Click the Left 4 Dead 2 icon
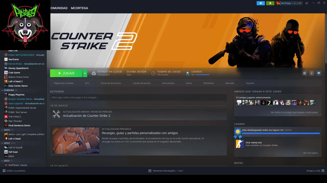Screen dimensions: 327x183 click(x=6, y=81)
